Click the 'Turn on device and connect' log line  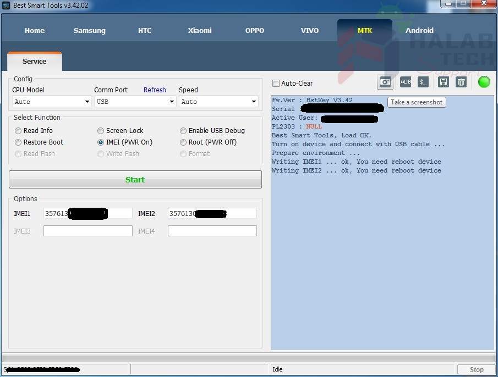click(x=358, y=145)
